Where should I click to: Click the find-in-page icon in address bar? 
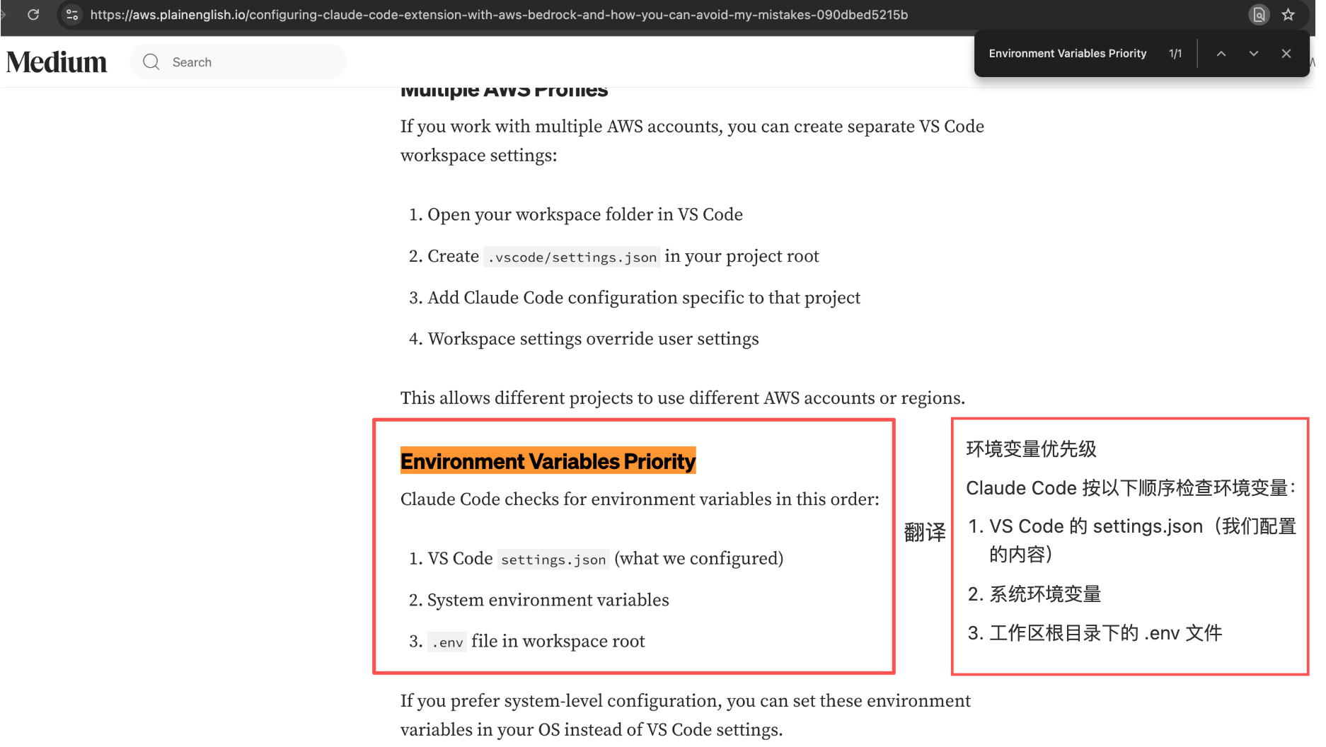1259,15
